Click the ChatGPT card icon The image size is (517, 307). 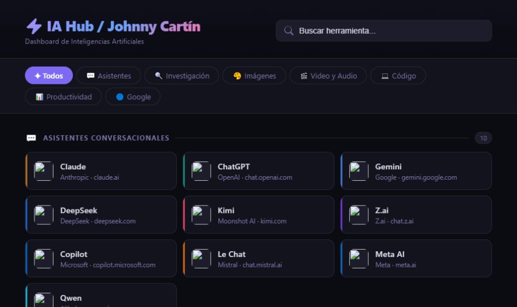[201, 171]
